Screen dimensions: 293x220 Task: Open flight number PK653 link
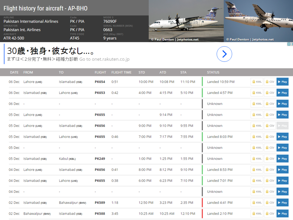click(100, 93)
